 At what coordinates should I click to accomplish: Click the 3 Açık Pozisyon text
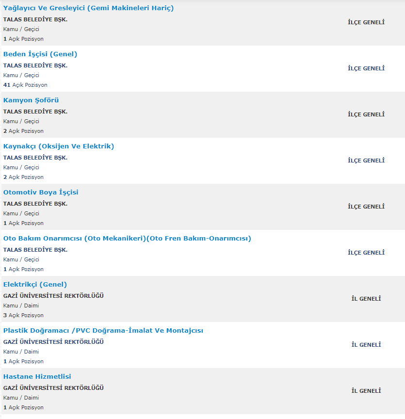[23, 315]
